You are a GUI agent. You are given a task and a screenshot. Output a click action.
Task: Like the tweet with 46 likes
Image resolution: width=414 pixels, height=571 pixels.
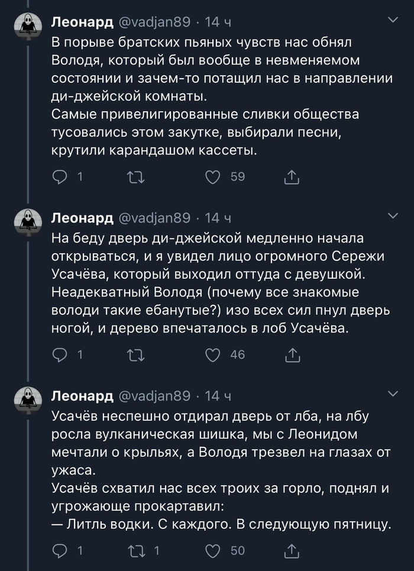point(212,354)
